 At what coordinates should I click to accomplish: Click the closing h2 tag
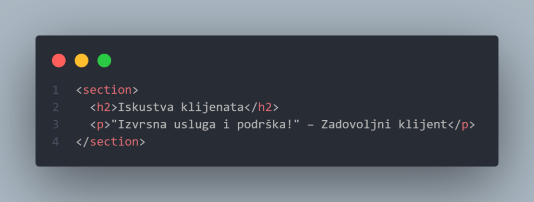(262, 107)
